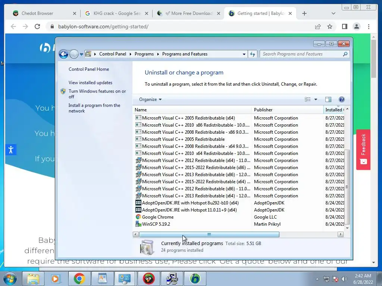
Task: Click the change view icon in the toolbar
Action: (x=307, y=99)
